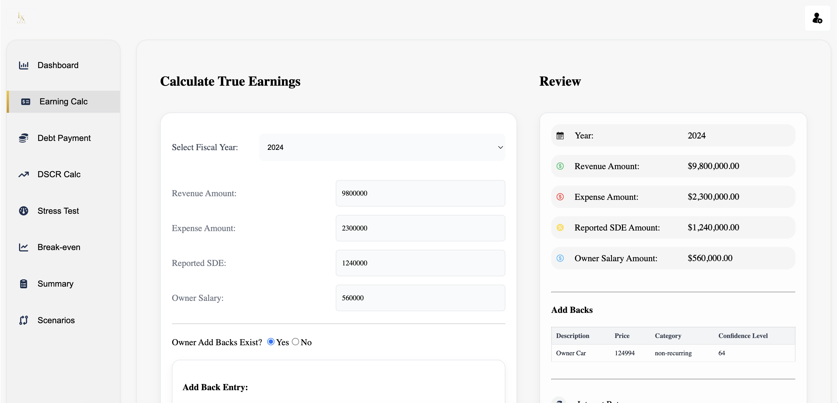838x403 pixels.
Task: Open the Dashboard menu item
Action: [x=63, y=65]
